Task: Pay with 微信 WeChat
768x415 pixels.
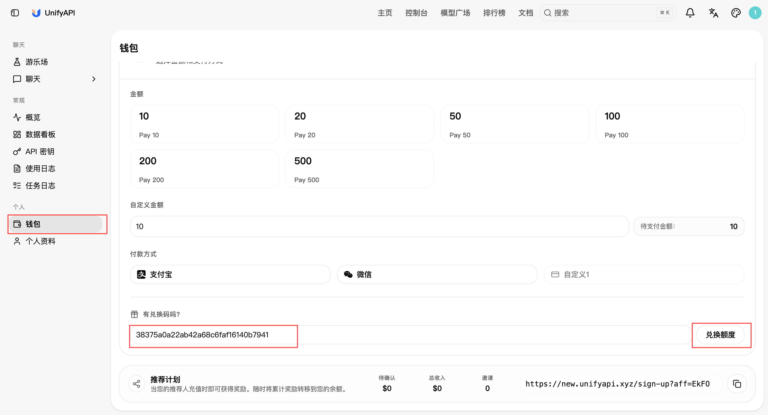Action: (x=437, y=274)
